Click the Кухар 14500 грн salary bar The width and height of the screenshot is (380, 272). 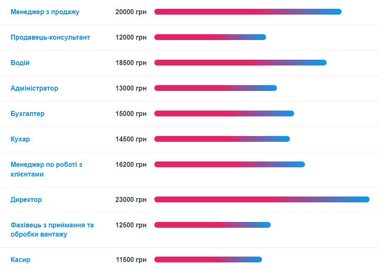coord(222,139)
